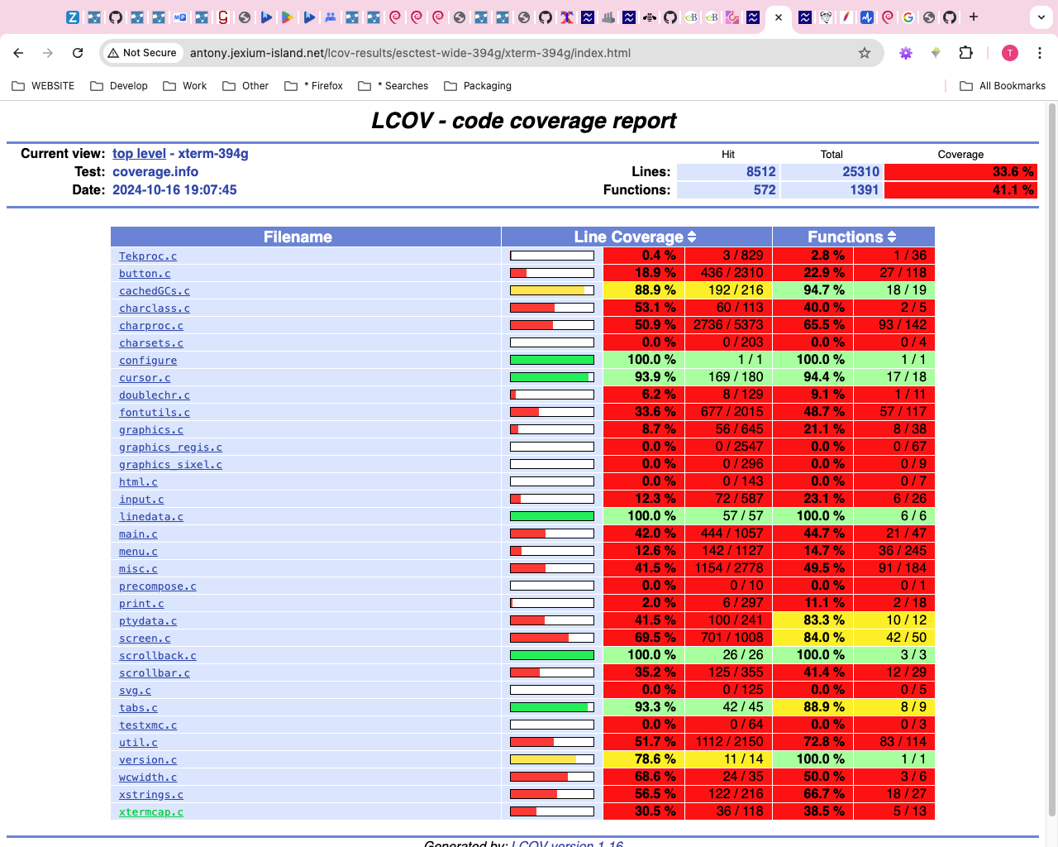The image size is (1058, 847).
Task: Follow the top level breadcrumb link
Action: tap(139, 154)
